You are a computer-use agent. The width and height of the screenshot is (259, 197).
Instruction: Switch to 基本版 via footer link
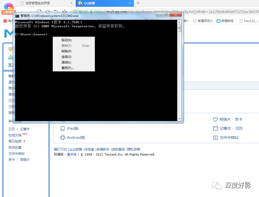tap(72, 154)
